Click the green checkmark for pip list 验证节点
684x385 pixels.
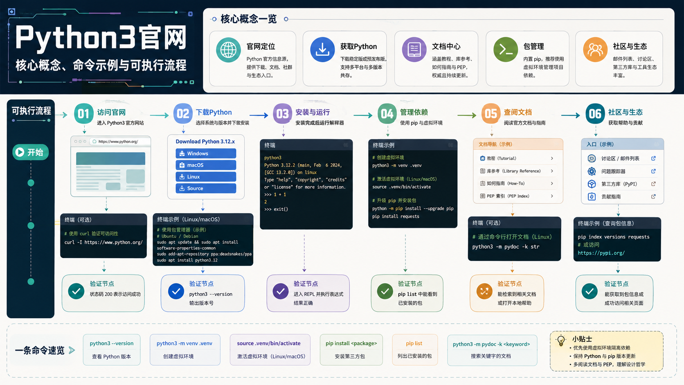[385, 291]
